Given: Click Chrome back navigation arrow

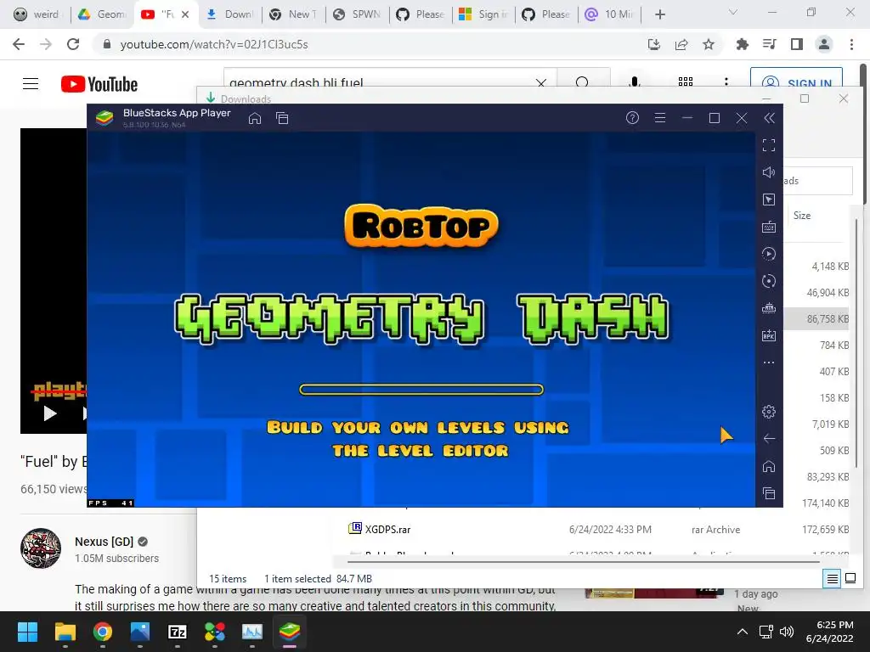Looking at the screenshot, I should pyautogui.click(x=19, y=44).
